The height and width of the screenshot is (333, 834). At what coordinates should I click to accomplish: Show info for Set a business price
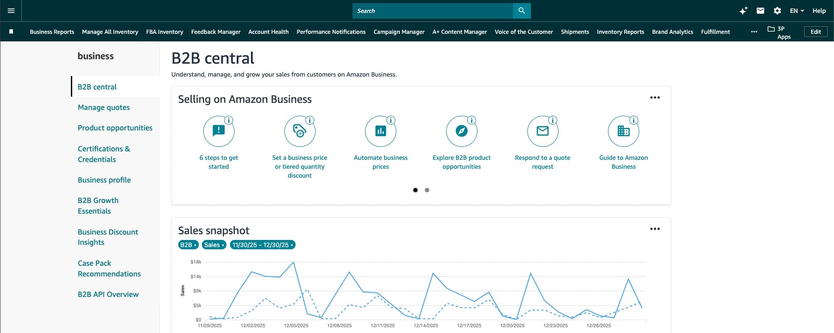[310, 120]
